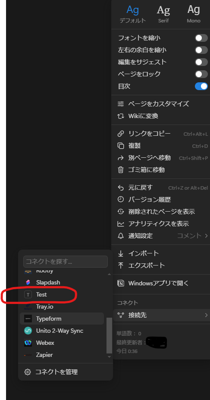Select the Mono font style
Viewport: 210px width, 400px height.
(x=194, y=14)
